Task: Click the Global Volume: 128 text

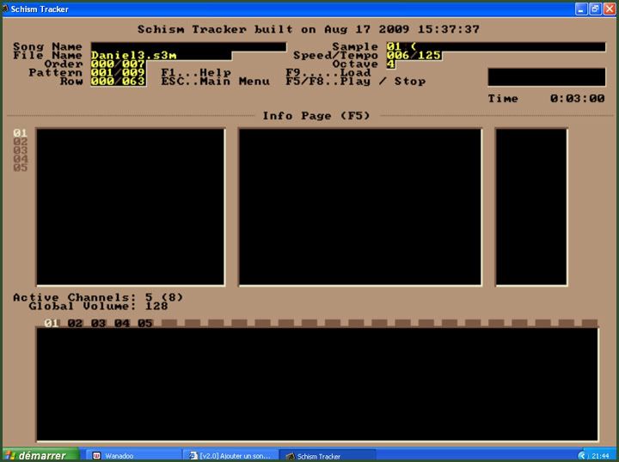Action: [98, 307]
